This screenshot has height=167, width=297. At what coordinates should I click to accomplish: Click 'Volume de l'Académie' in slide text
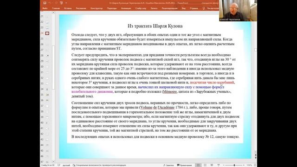click(x=157, y=107)
